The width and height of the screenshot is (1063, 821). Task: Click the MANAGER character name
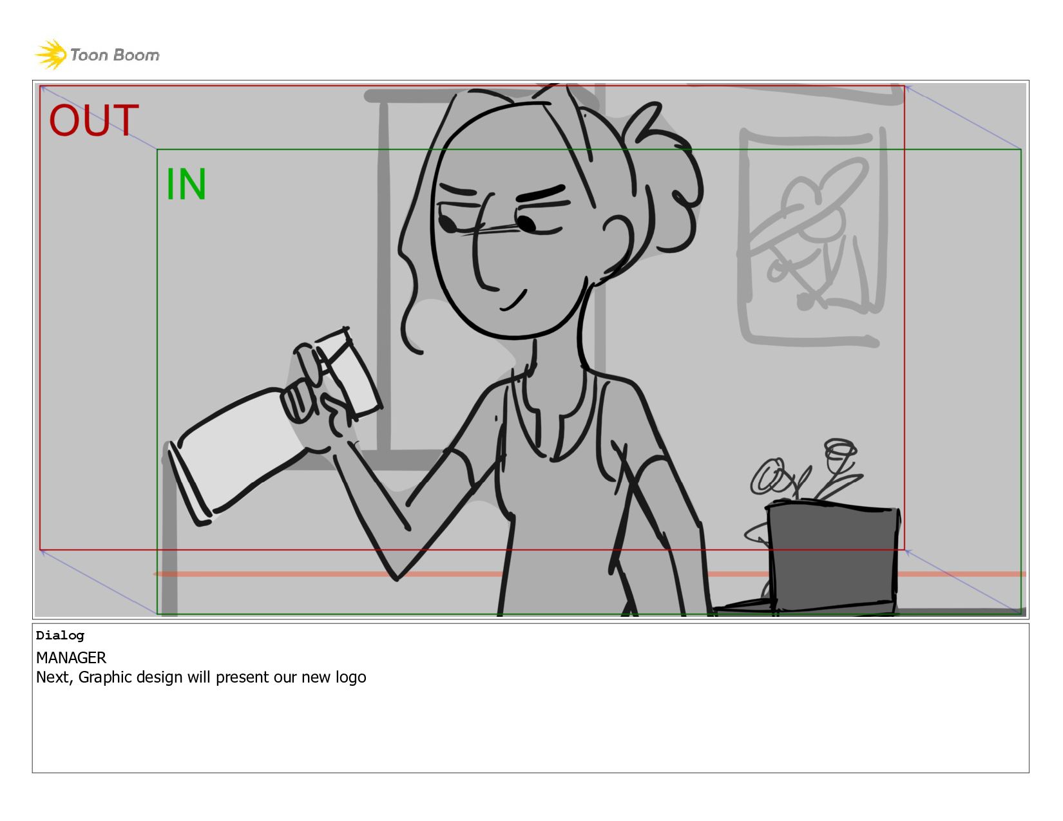pos(71,657)
